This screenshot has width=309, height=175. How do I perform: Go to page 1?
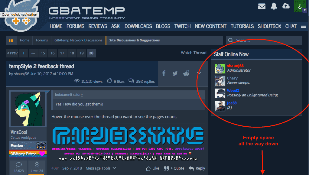(24, 53)
